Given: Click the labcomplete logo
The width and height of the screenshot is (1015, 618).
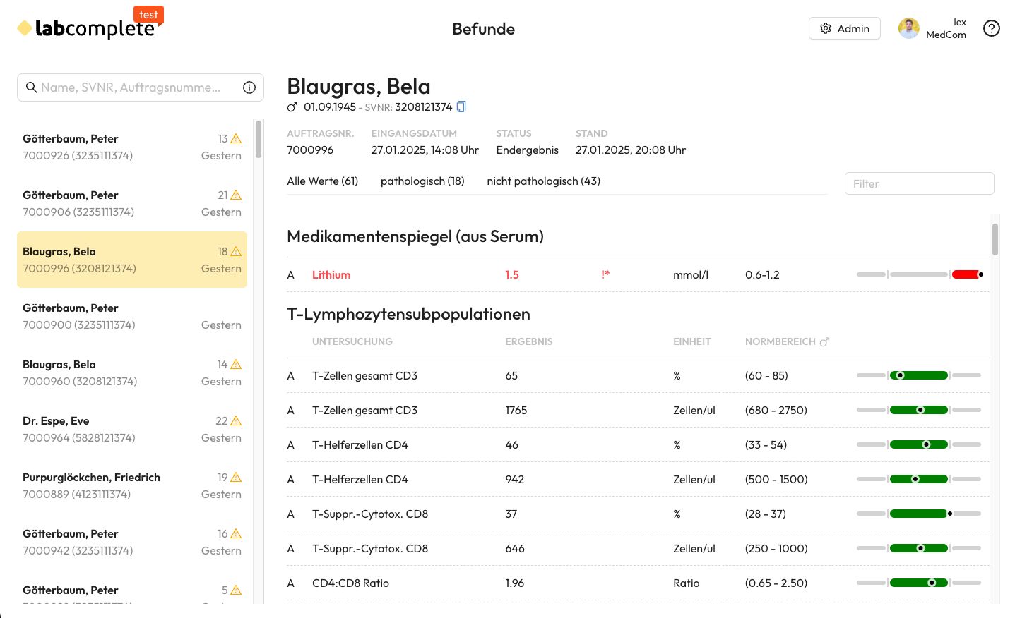Looking at the screenshot, I should 85,27.
